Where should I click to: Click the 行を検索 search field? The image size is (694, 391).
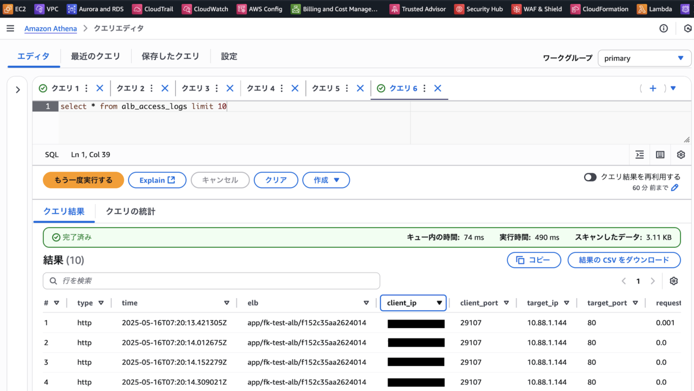(x=211, y=281)
